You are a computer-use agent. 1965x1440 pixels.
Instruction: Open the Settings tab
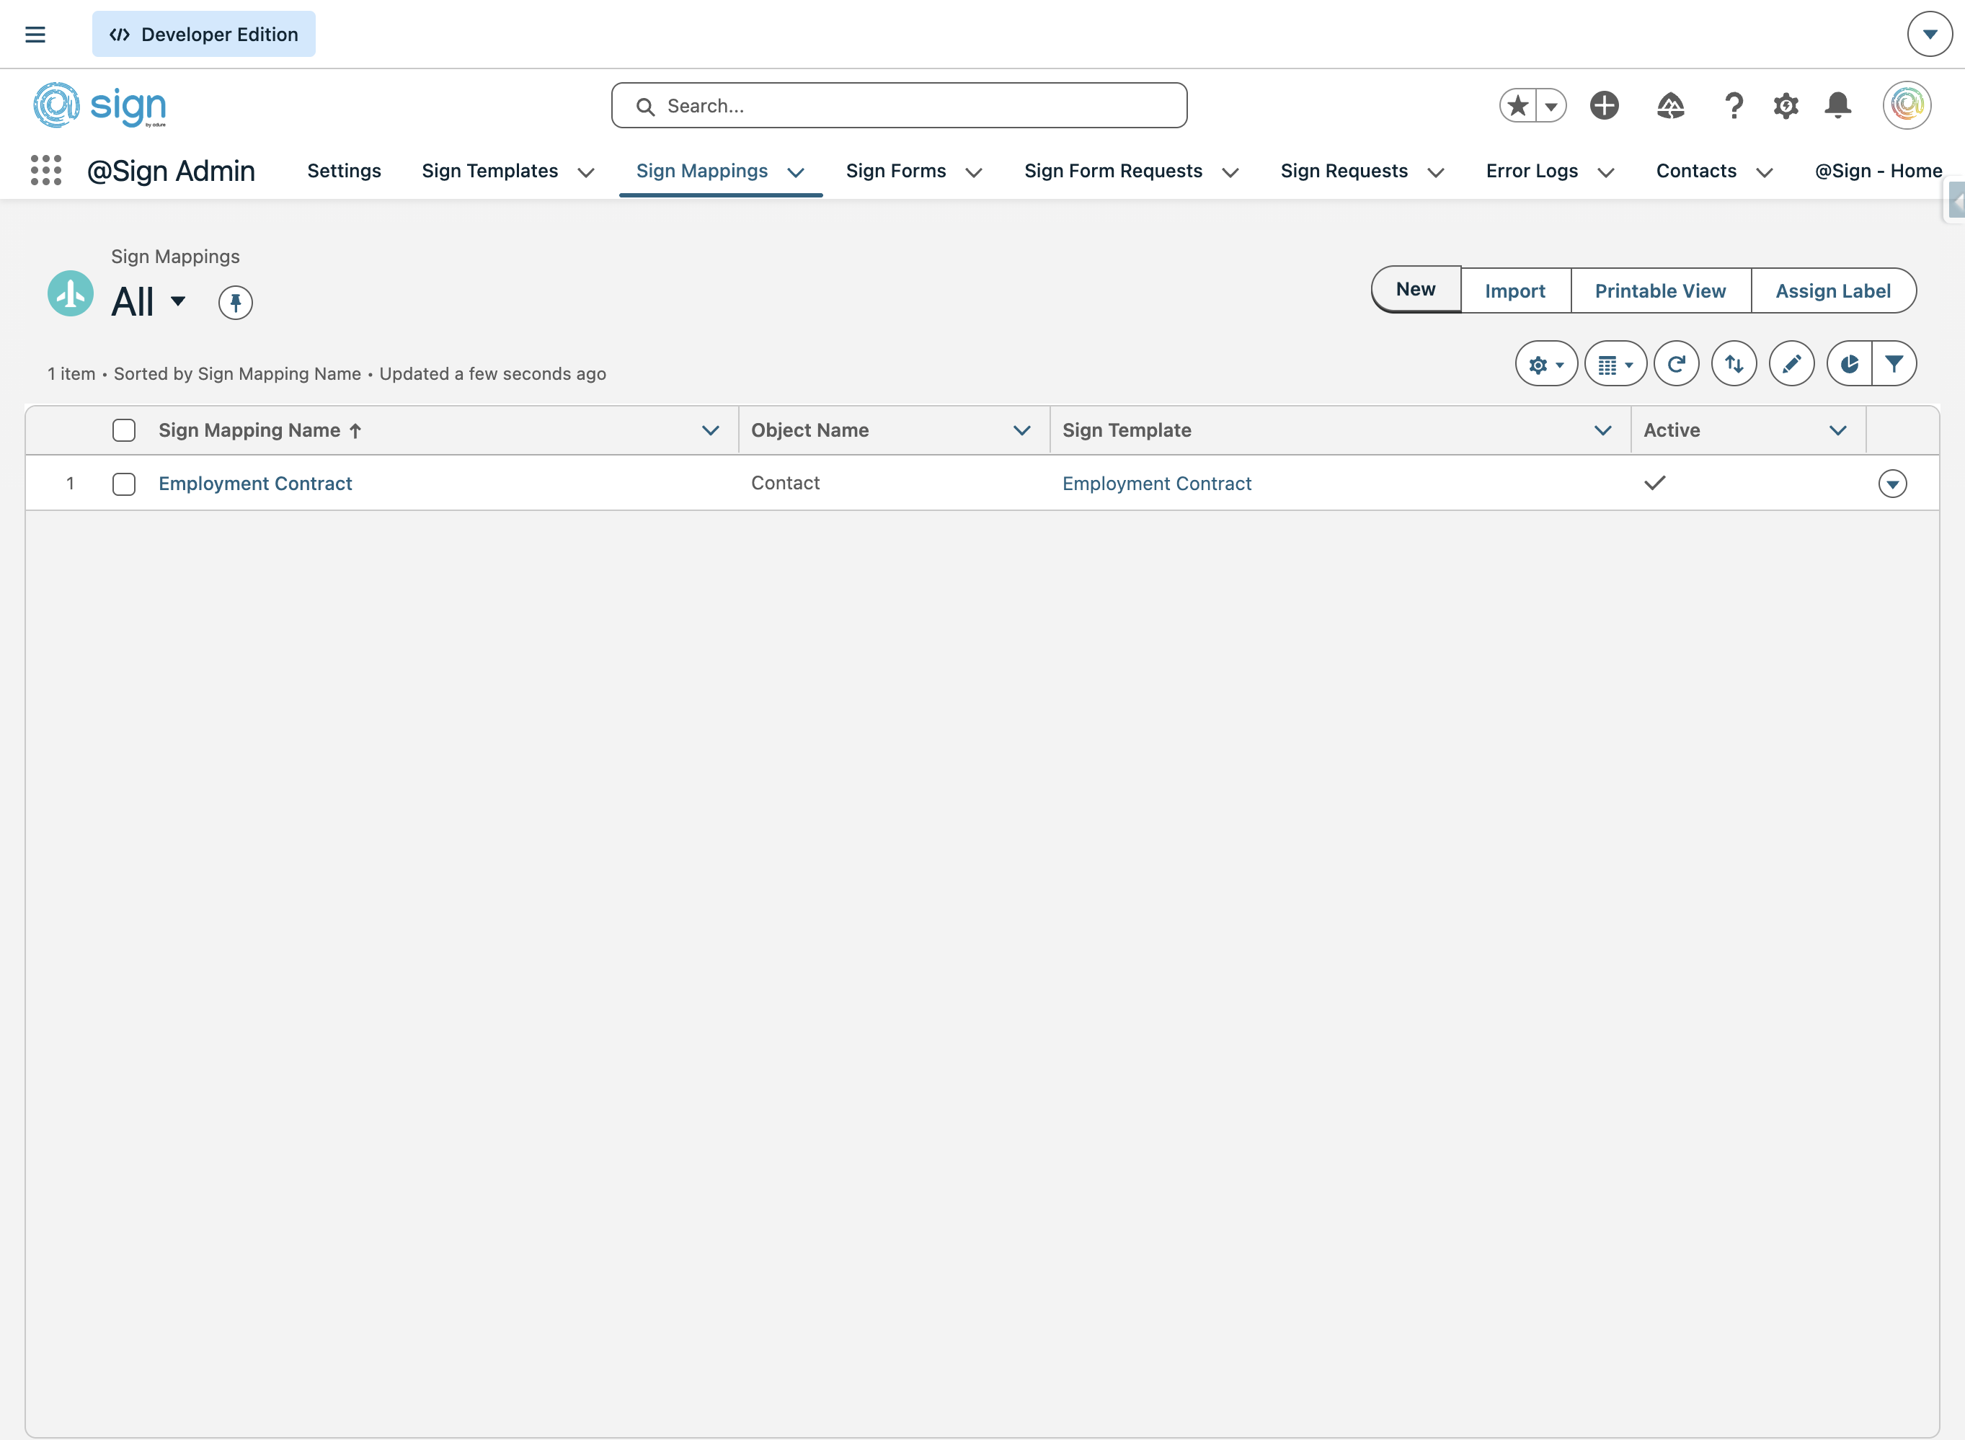[344, 171]
